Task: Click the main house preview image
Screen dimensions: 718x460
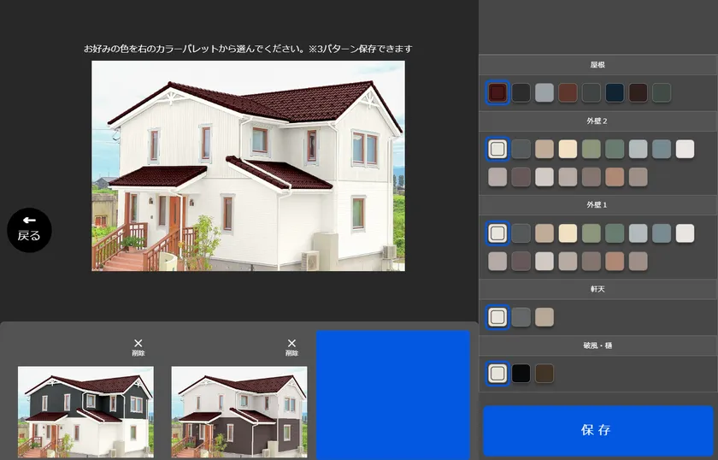Action: point(248,166)
